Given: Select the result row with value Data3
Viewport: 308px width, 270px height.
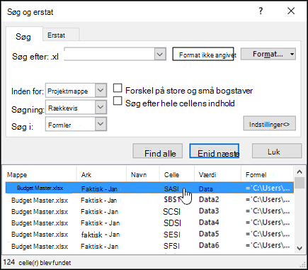Looking at the screenshot, I should click(x=149, y=211).
